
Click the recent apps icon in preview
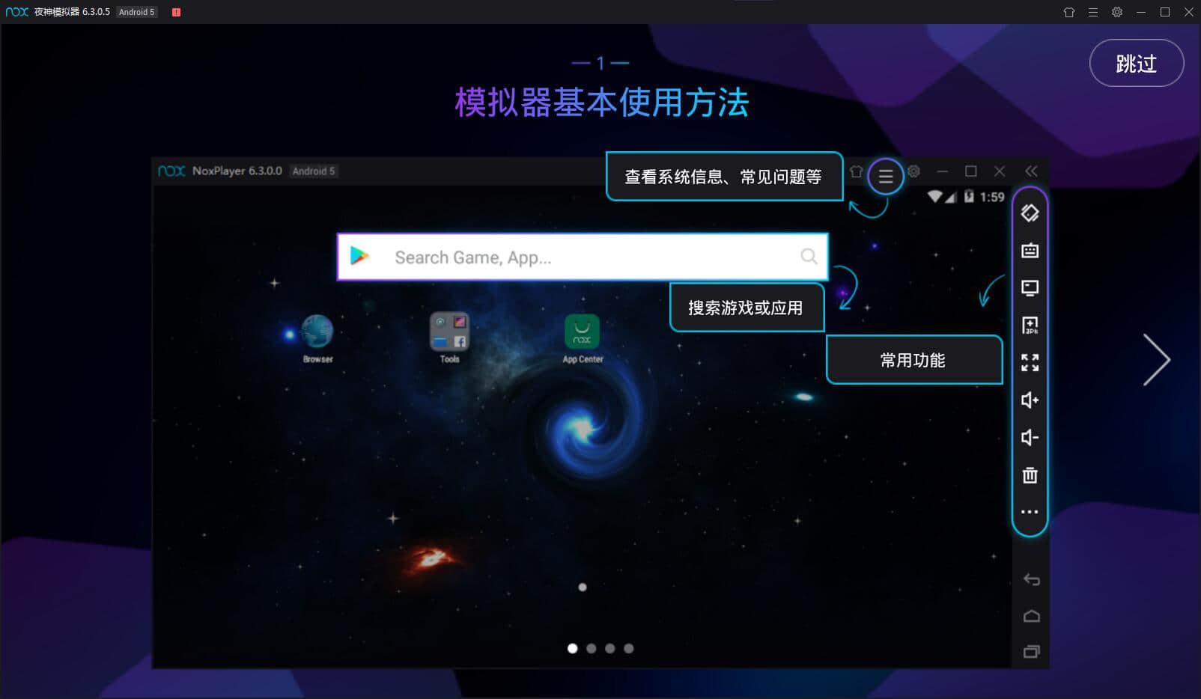[1031, 652]
